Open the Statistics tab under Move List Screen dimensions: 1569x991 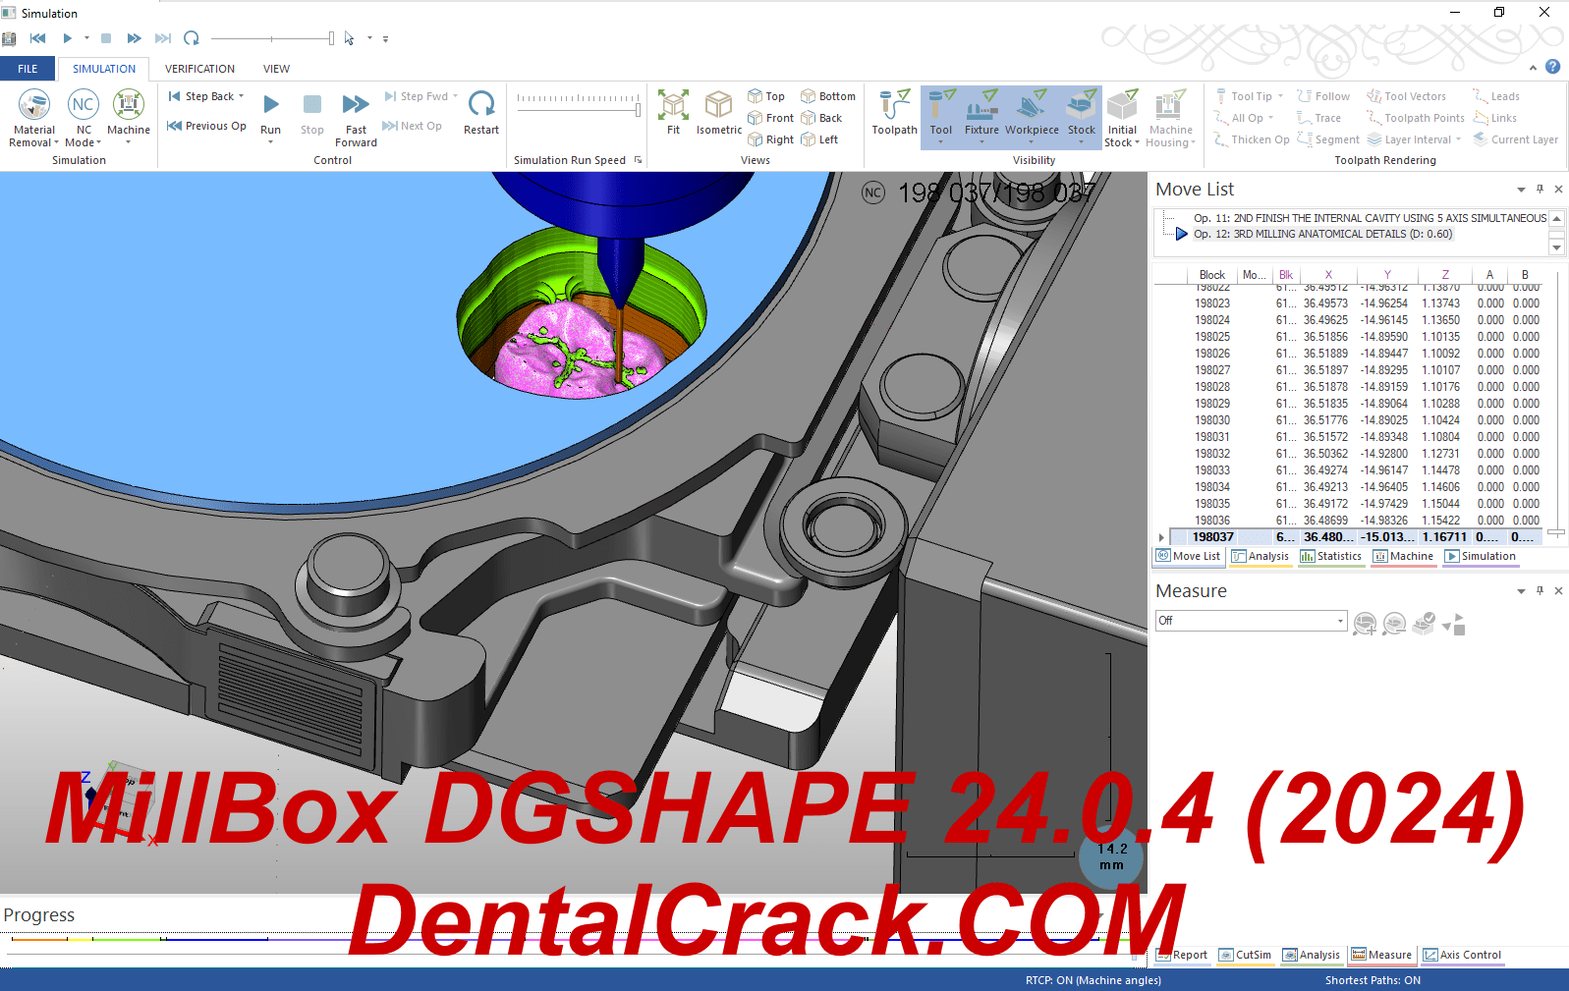(x=1330, y=556)
